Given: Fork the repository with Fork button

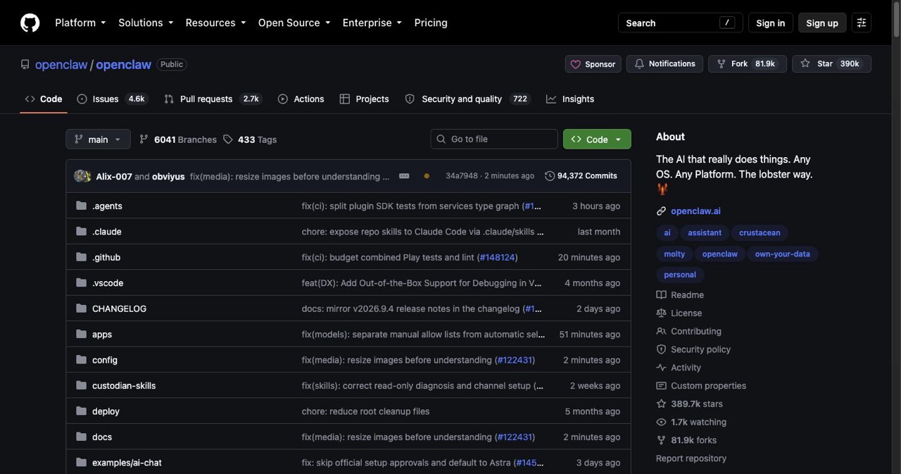Looking at the screenshot, I should pos(747,64).
